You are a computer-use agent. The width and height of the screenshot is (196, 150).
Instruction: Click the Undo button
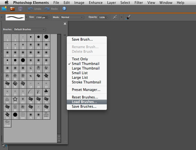pos(34,9)
